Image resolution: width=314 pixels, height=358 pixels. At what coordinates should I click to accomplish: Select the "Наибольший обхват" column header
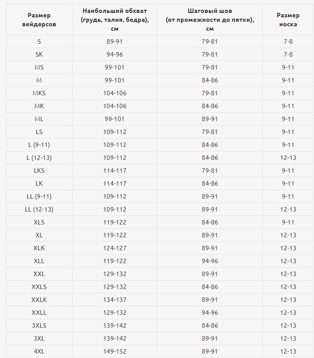(115, 20)
